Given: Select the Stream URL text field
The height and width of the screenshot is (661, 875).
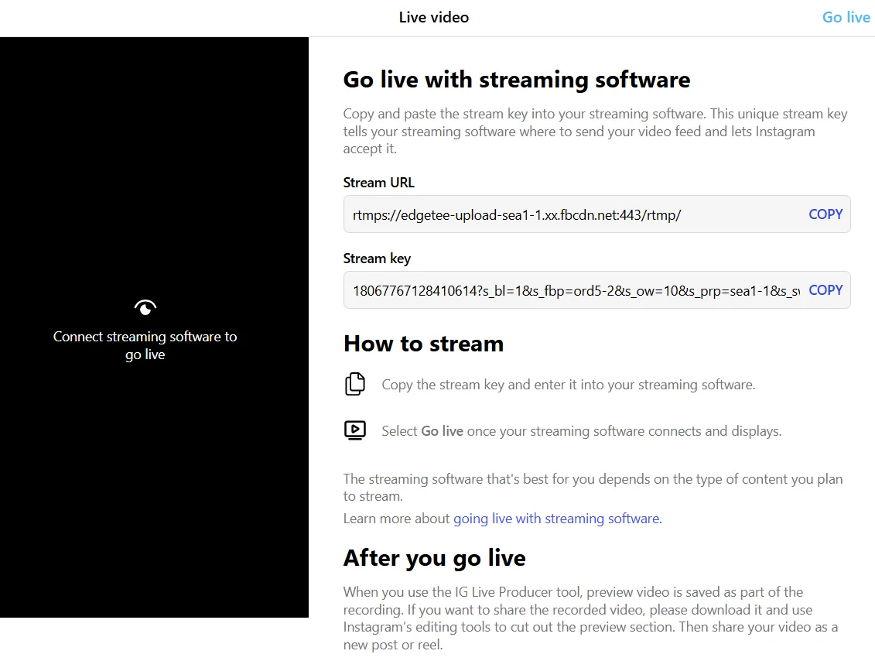Looking at the screenshot, I should tap(573, 214).
